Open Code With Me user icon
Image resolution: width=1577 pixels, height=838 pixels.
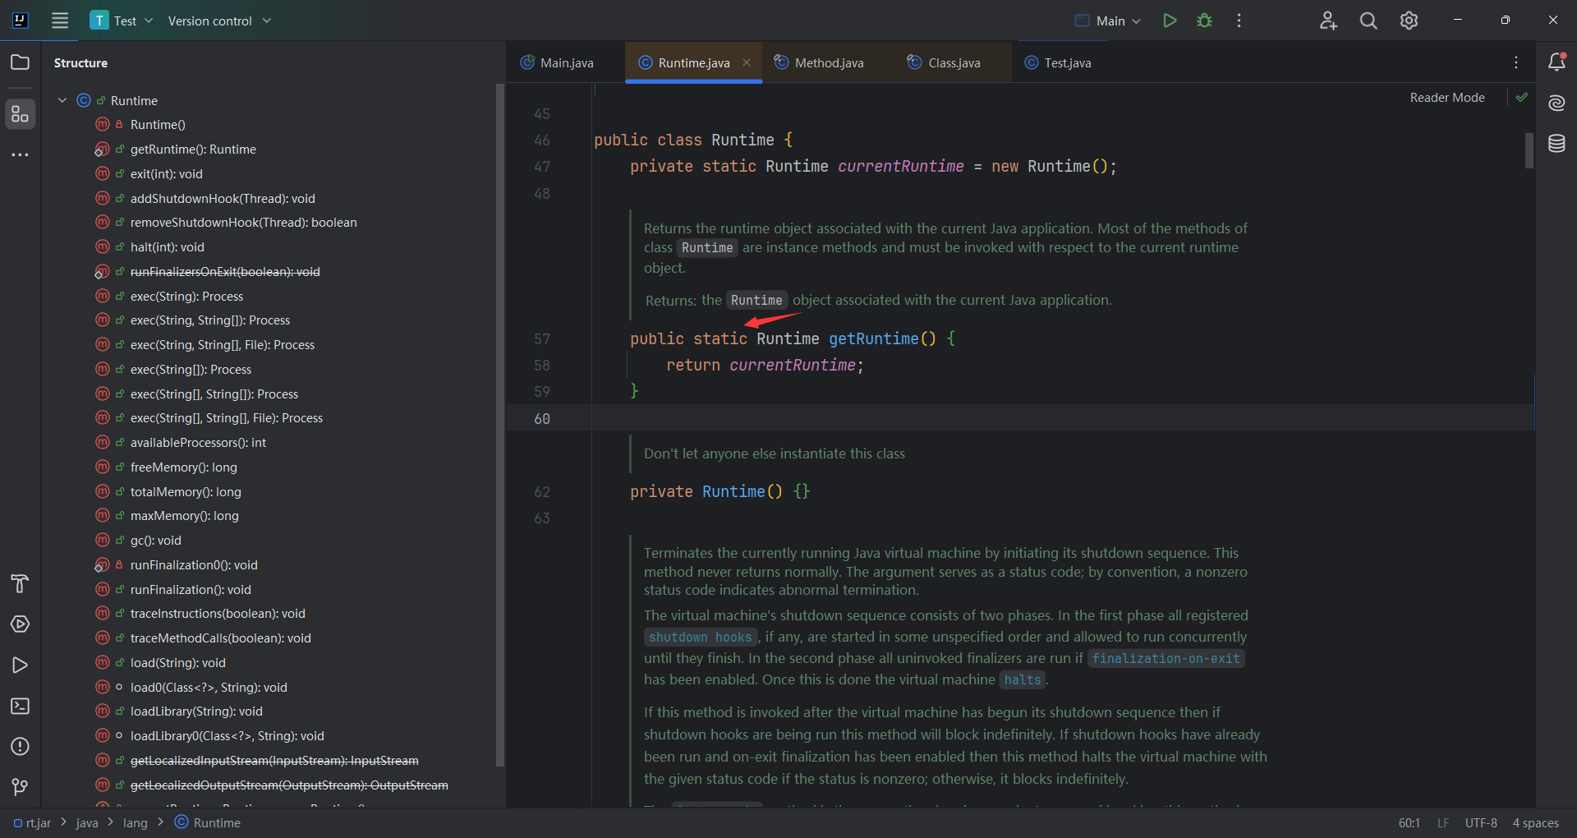click(x=1328, y=21)
